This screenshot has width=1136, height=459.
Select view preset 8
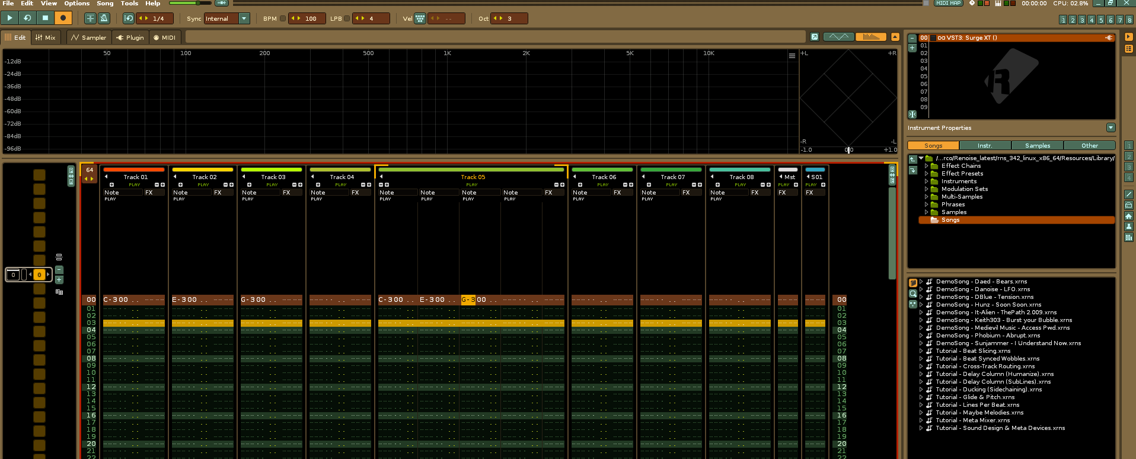click(x=1129, y=20)
